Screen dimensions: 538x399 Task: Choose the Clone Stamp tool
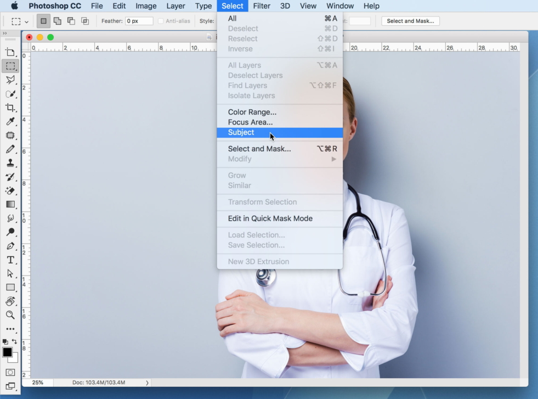pos(11,163)
